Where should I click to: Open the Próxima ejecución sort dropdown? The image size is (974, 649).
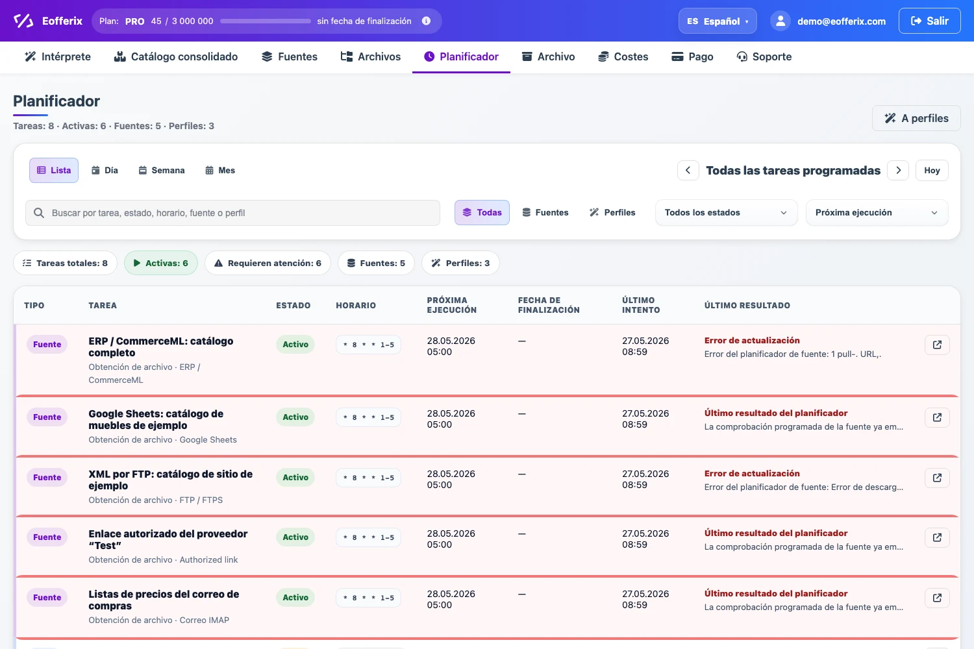point(877,212)
